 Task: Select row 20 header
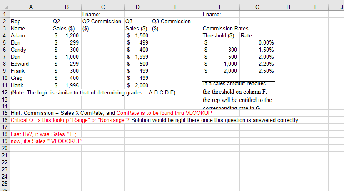tap(5, 148)
